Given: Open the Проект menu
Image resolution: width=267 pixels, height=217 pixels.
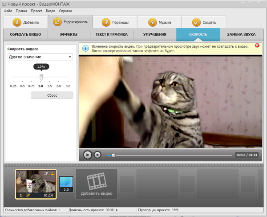Looking at the screenshot, I should click(x=36, y=11).
